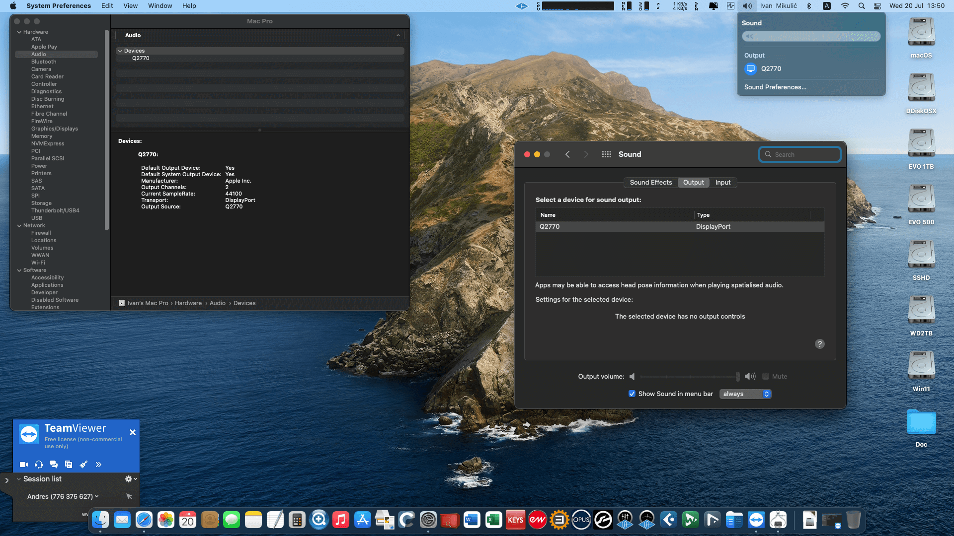
Task: Go back in Sound preferences window
Action: coord(567,154)
